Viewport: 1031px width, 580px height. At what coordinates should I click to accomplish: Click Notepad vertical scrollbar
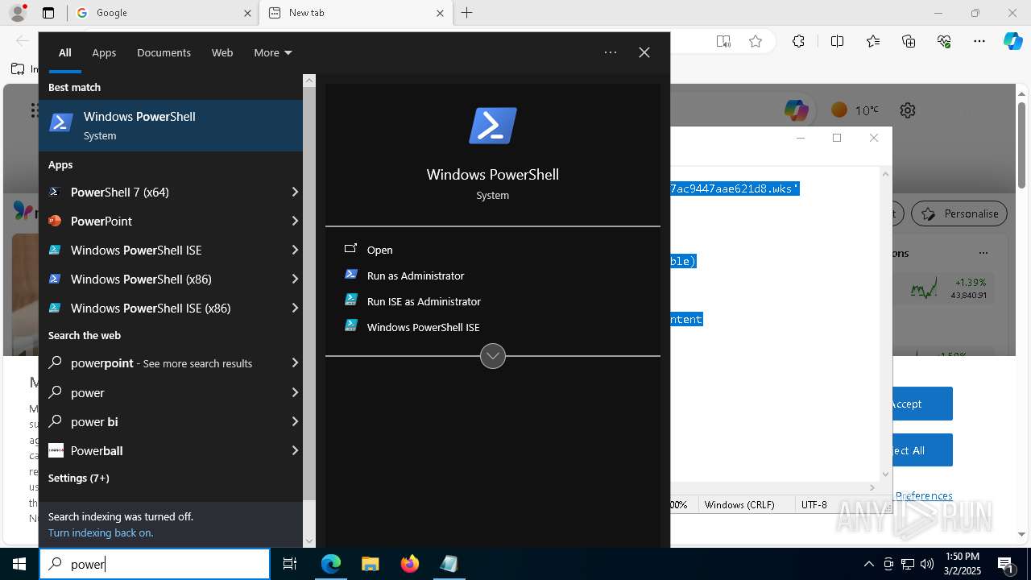886,324
